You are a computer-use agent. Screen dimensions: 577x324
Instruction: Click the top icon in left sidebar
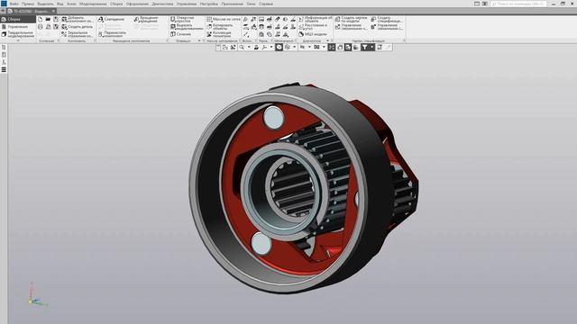click(4, 48)
